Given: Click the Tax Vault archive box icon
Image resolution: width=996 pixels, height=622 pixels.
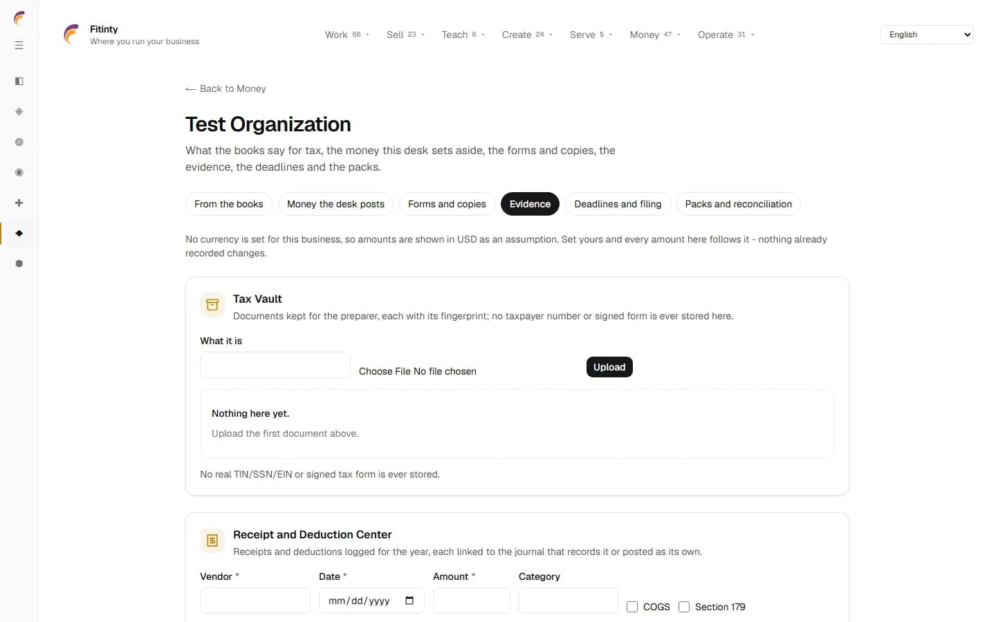Looking at the screenshot, I should 212,305.
